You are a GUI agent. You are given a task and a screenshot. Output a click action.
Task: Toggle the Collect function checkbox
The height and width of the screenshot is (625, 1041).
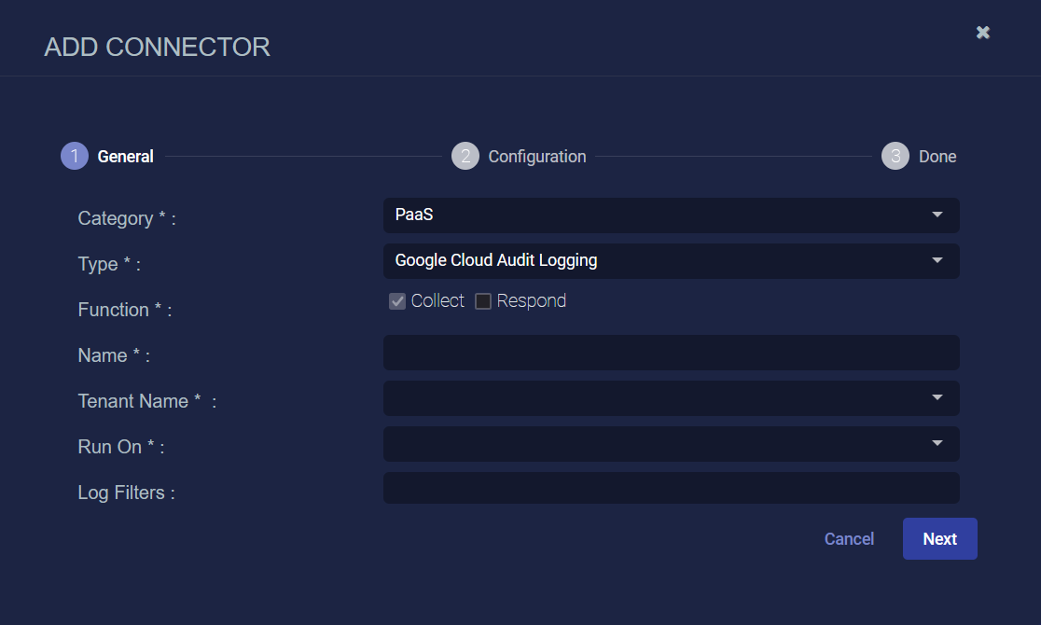(x=397, y=301)
